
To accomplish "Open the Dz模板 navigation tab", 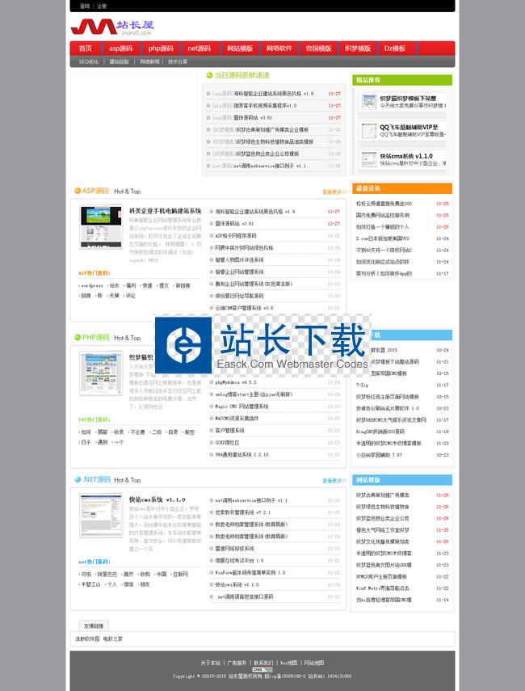I will tap(395, 48).
